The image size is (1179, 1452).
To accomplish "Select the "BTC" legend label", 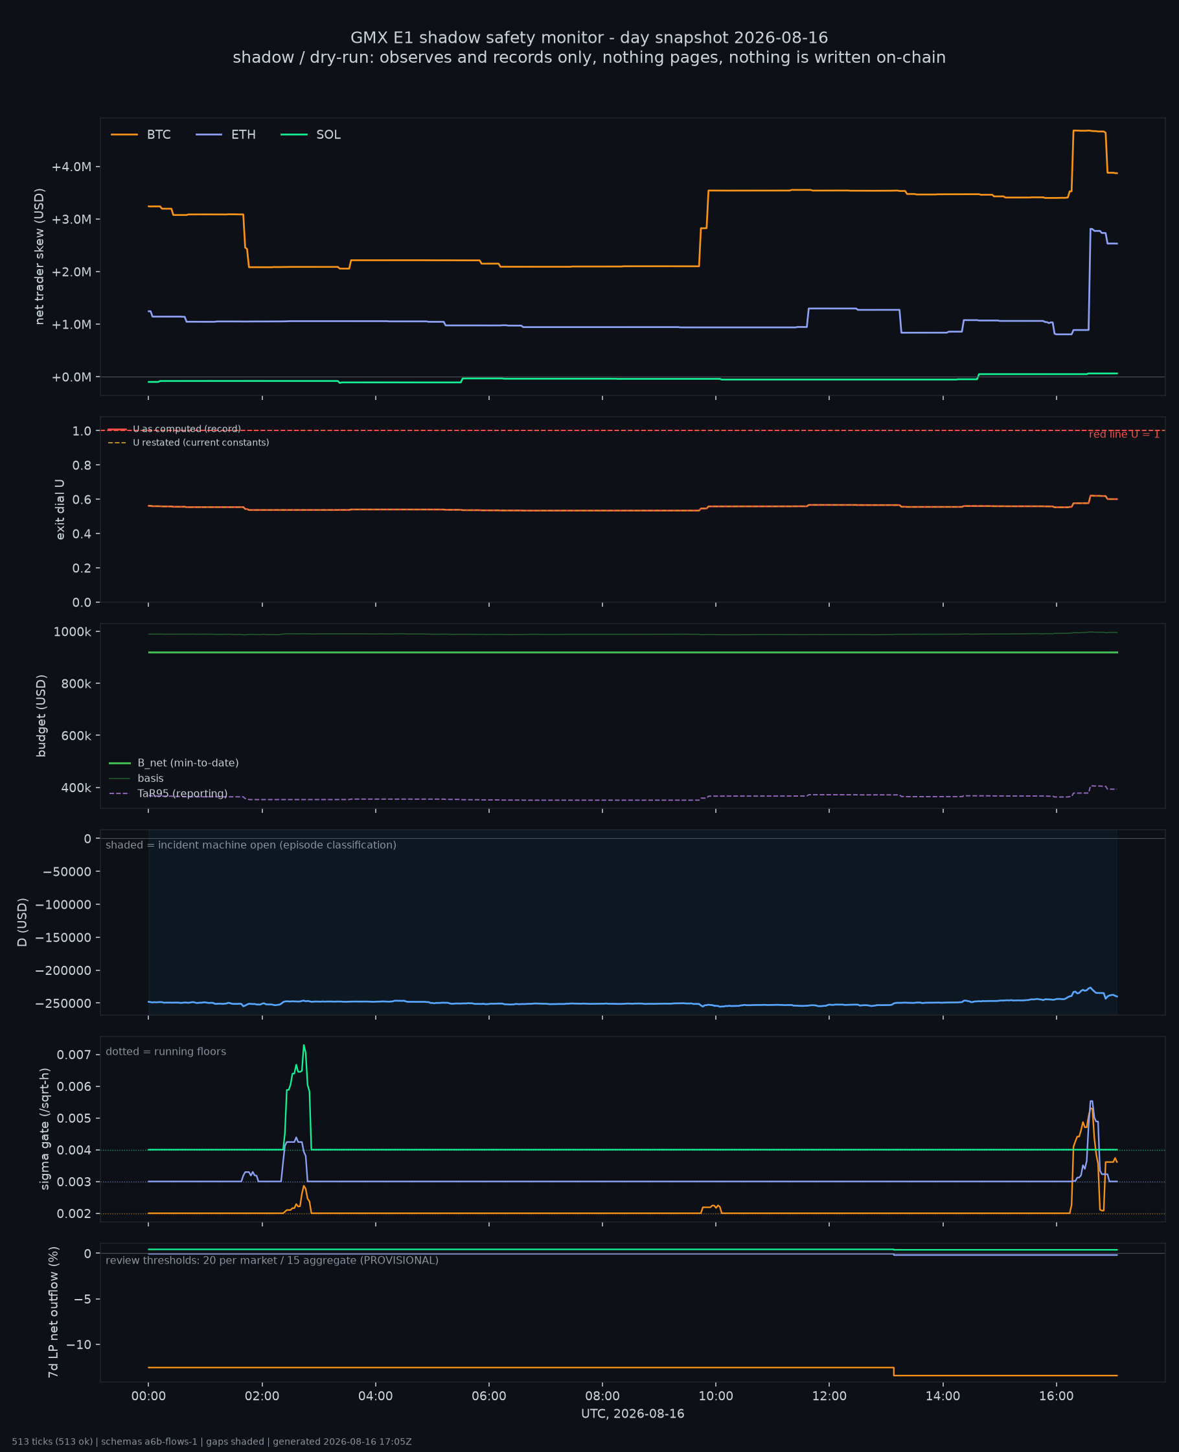I will [x=159, y=135].
